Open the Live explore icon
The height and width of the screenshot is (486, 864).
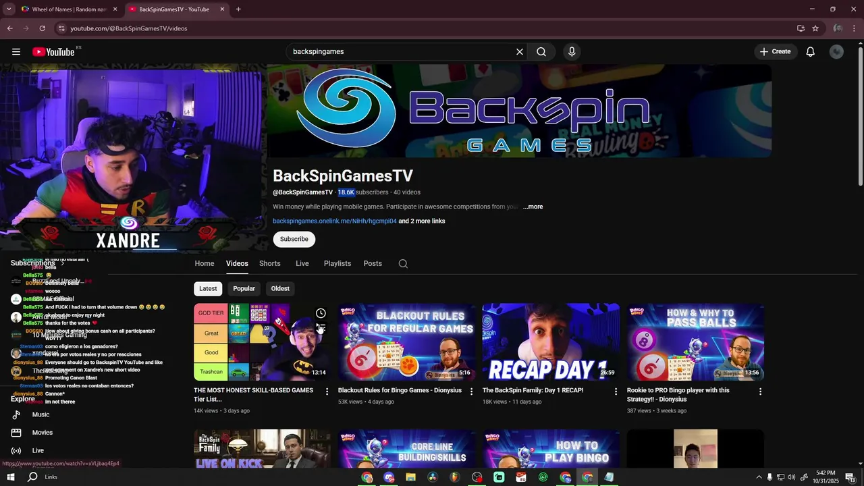pos(16,451)
